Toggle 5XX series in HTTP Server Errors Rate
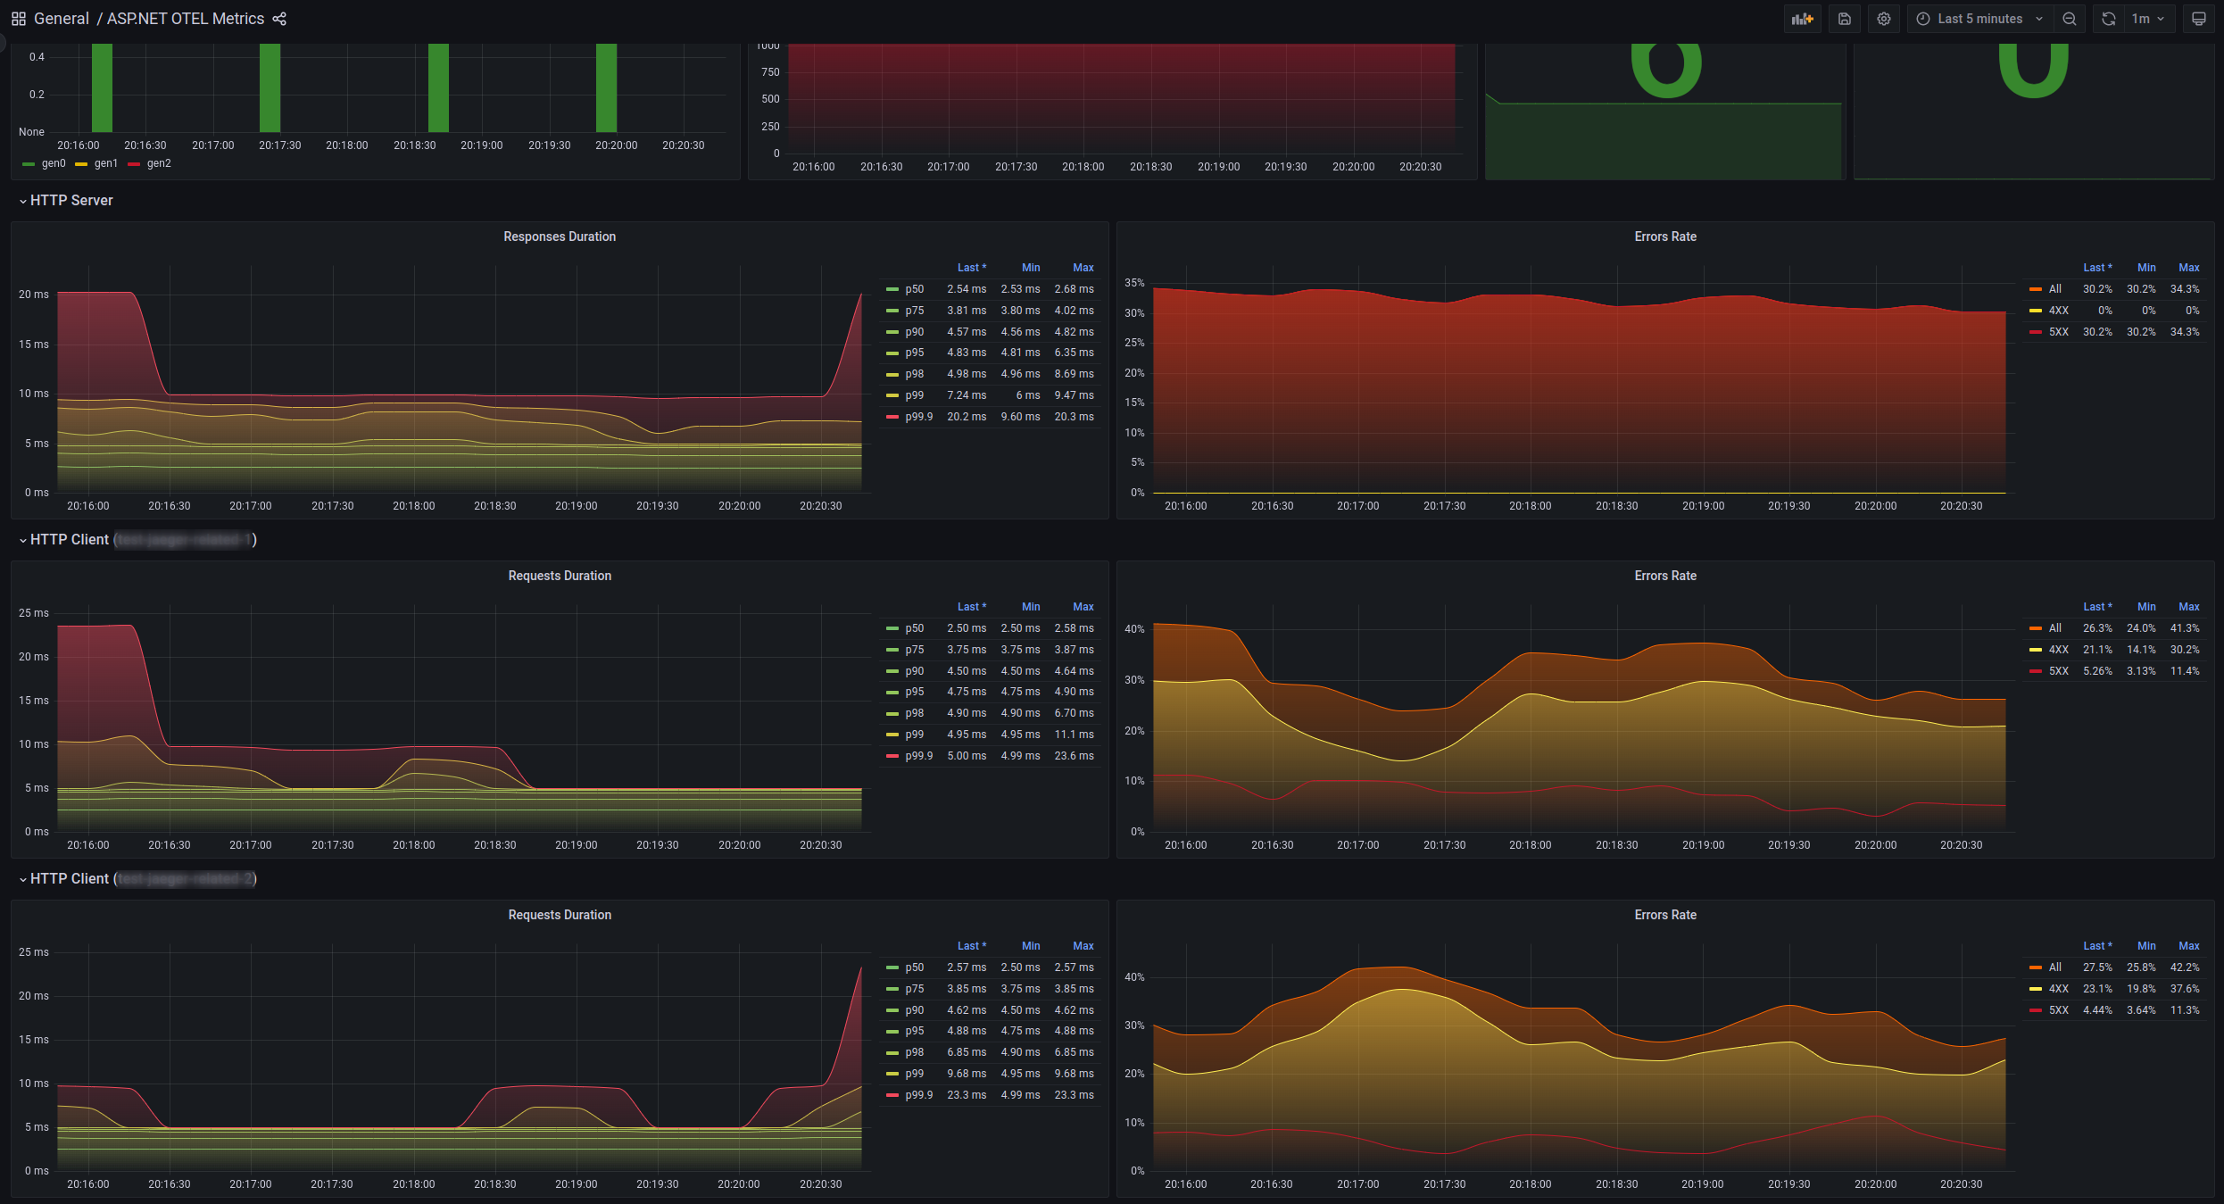 2058,332
